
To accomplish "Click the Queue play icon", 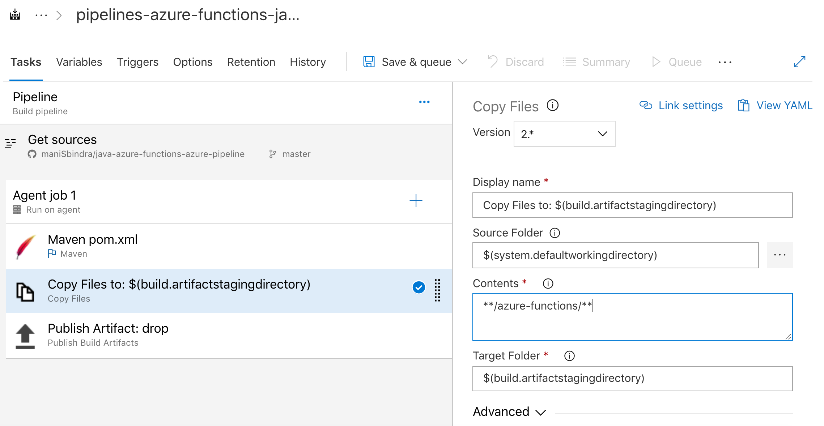I will coord(656,61).
